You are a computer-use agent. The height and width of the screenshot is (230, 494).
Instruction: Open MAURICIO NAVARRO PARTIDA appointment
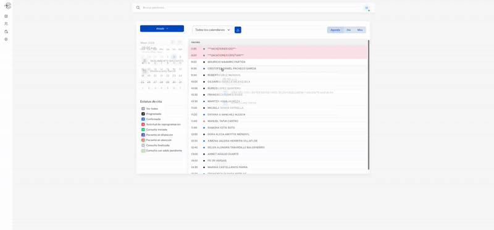[278, 62]
